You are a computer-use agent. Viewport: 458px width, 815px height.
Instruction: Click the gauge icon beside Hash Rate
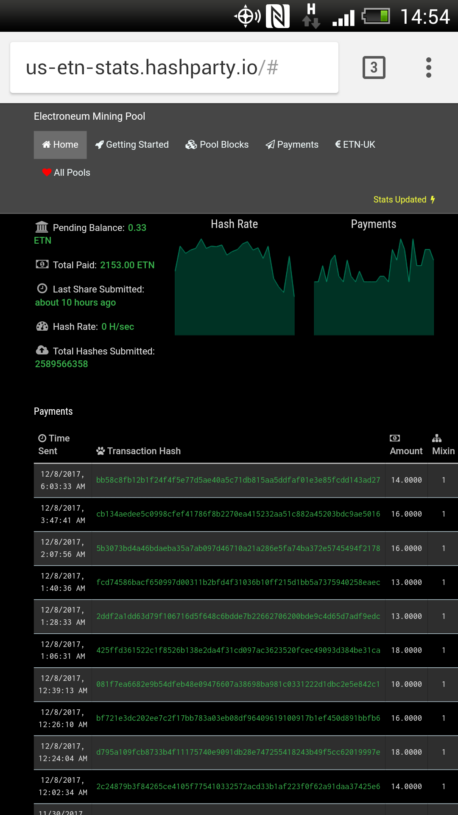42,326
